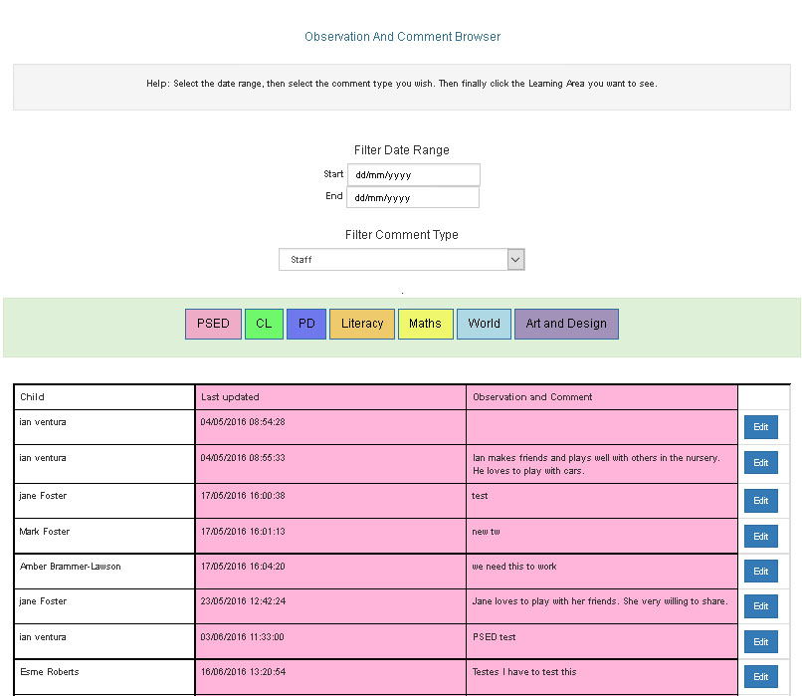The width and height of the screenshot is (802, 696).
Task: Click the date 17/05/2016 16:01:13
Action: (x=243, y=532)
